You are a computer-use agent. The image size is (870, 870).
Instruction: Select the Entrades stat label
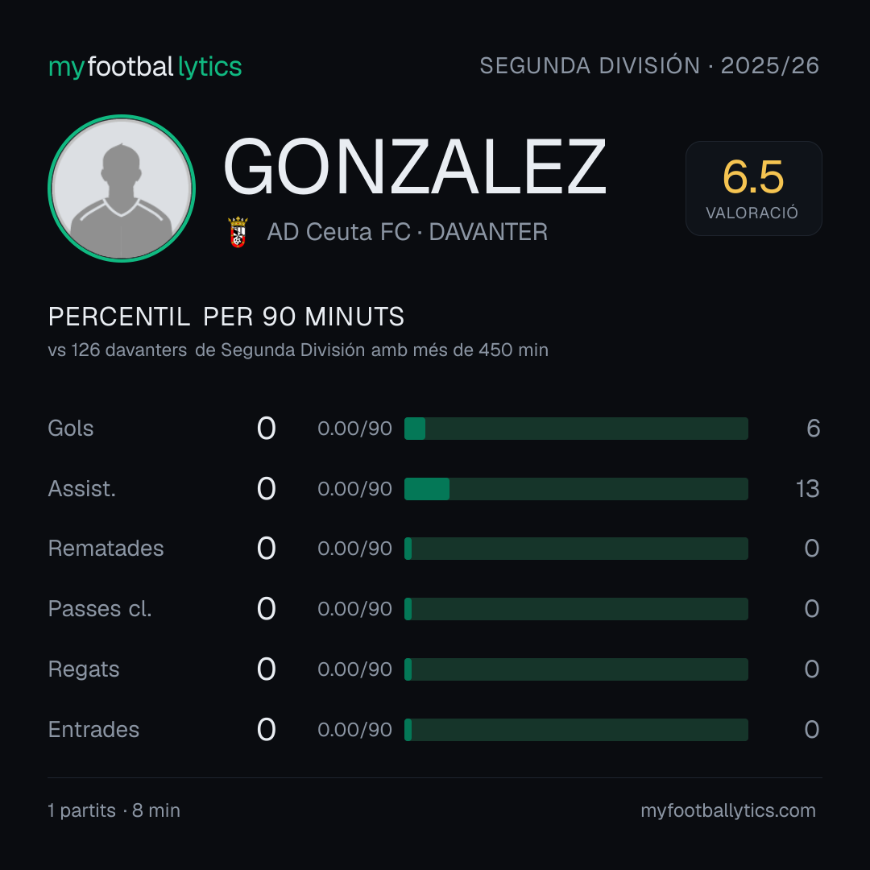tap(93, 730)
